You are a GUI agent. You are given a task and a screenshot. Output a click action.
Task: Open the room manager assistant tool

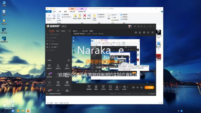click(x=58, y=67)
